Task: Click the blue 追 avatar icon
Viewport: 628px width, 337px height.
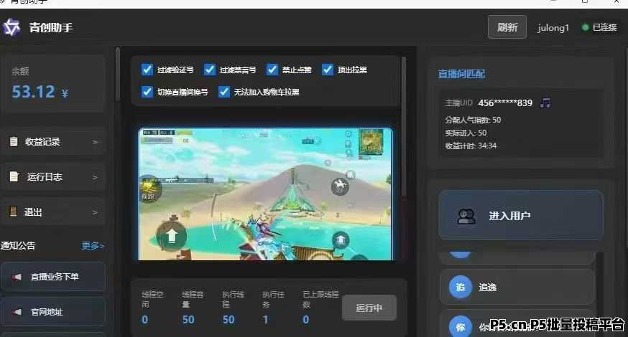Action: pyautogui.click(x=461, y=287)
